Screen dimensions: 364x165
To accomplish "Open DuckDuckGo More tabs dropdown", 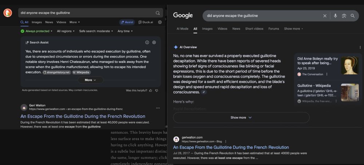I will 75,22.
